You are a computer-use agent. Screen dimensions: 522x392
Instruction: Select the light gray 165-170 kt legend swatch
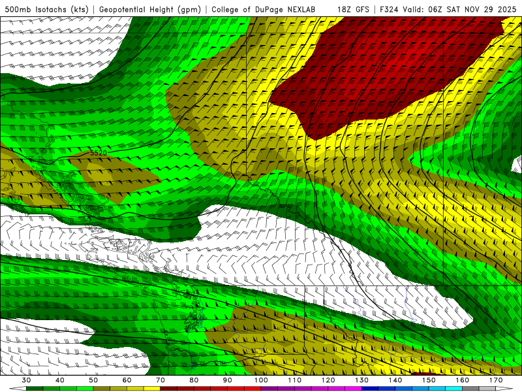(487, 388)
